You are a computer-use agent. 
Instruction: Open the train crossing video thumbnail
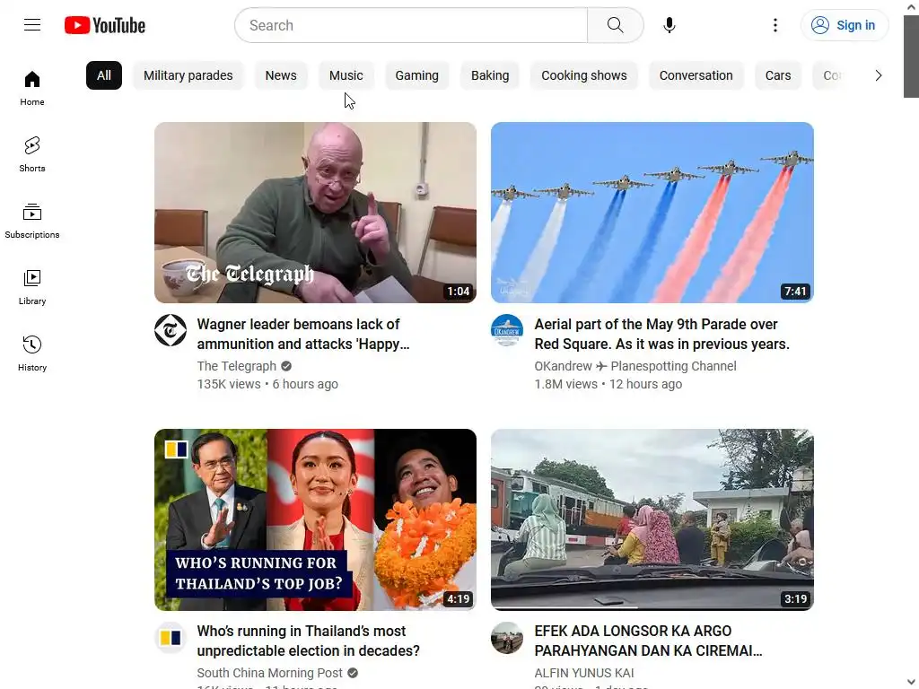click(x=652, y=519)
